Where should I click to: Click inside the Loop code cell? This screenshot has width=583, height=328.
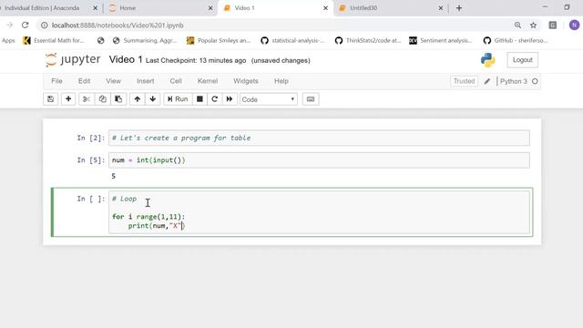click(319, 212)
